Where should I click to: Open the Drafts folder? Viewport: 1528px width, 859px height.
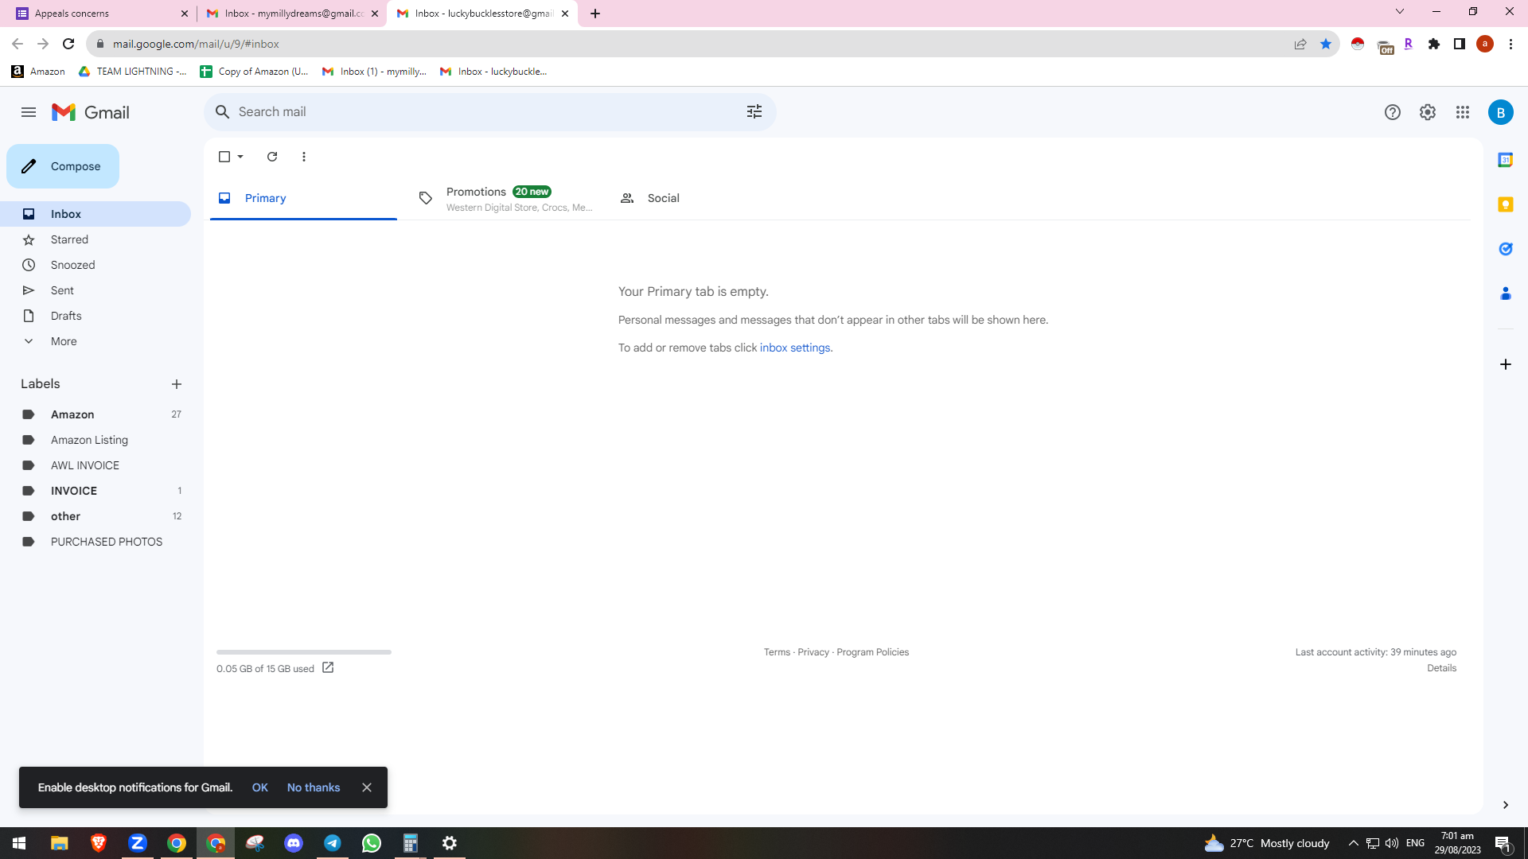coord(95,316)
